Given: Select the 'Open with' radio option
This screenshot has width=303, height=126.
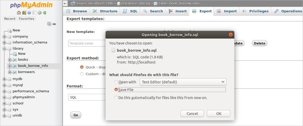Looking at the screenshot, I should point(116,82).
